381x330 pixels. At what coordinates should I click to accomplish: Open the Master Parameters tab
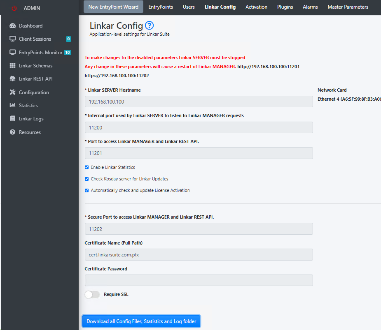[348, 7]
